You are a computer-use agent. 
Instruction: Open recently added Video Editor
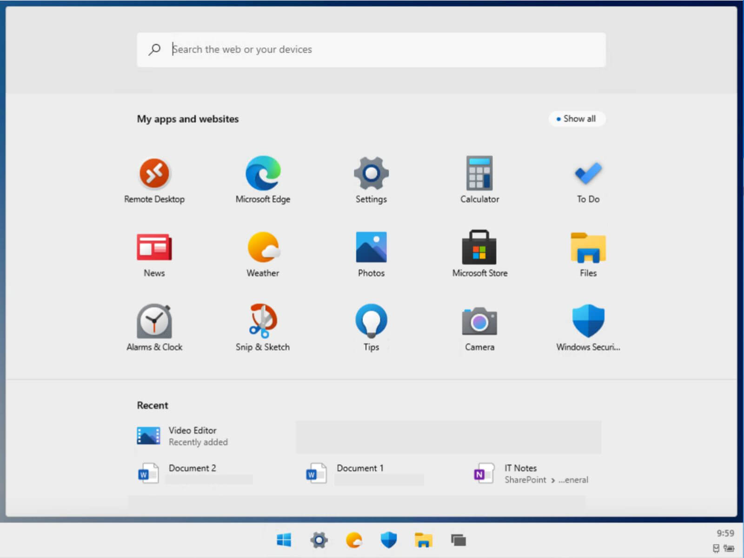(192, 436)
